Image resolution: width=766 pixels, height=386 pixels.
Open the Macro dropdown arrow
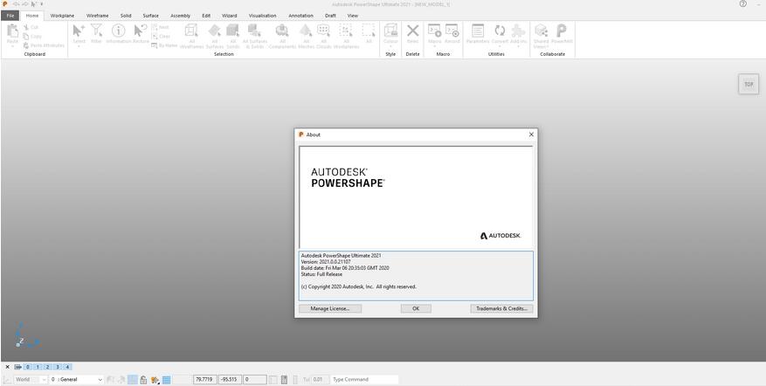434,46
